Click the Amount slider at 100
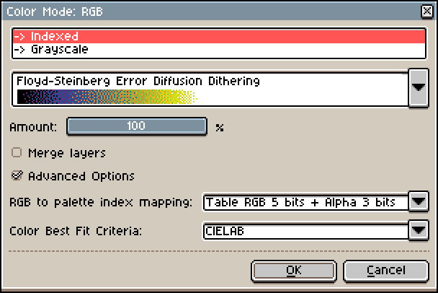438x293 pixels. 137,126
